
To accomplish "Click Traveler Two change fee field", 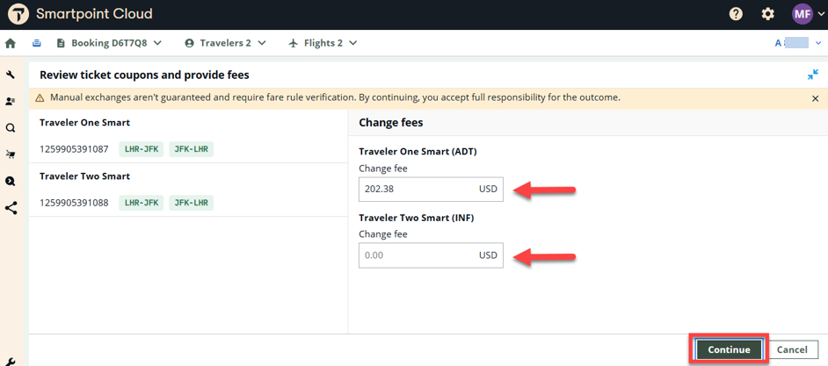I will click(x=418, y=255).
